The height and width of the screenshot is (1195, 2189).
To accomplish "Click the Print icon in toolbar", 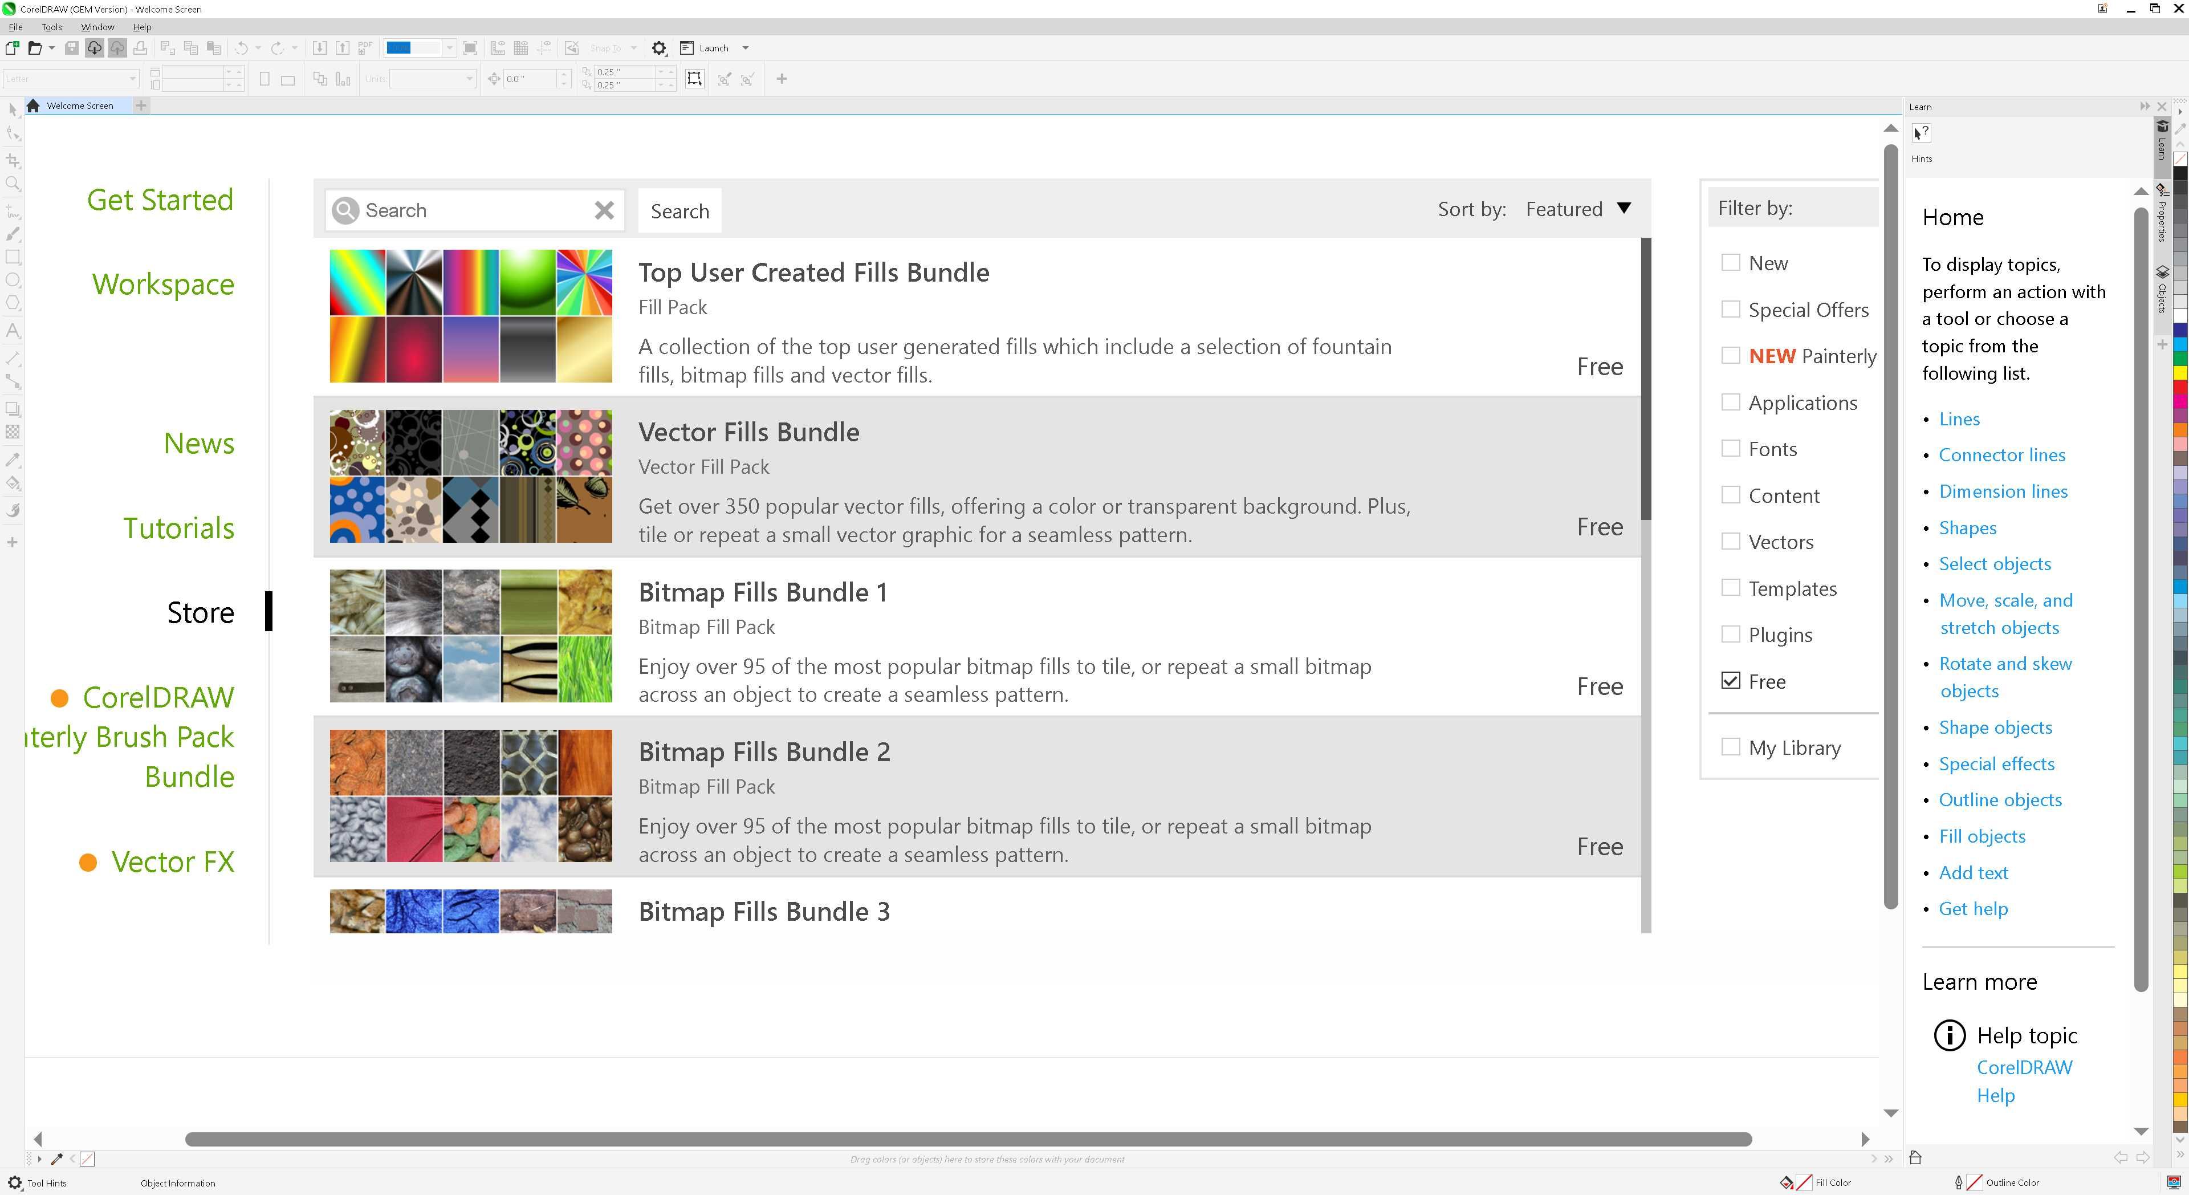I will coord(140,48).
